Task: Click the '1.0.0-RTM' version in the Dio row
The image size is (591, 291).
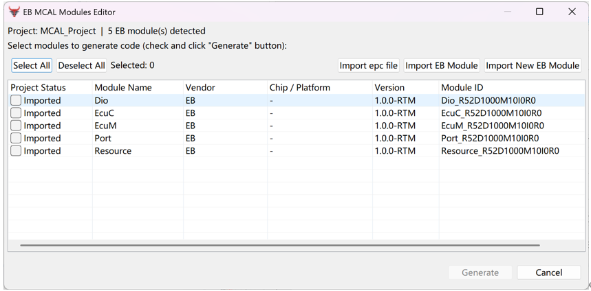Action: [395, 100]
